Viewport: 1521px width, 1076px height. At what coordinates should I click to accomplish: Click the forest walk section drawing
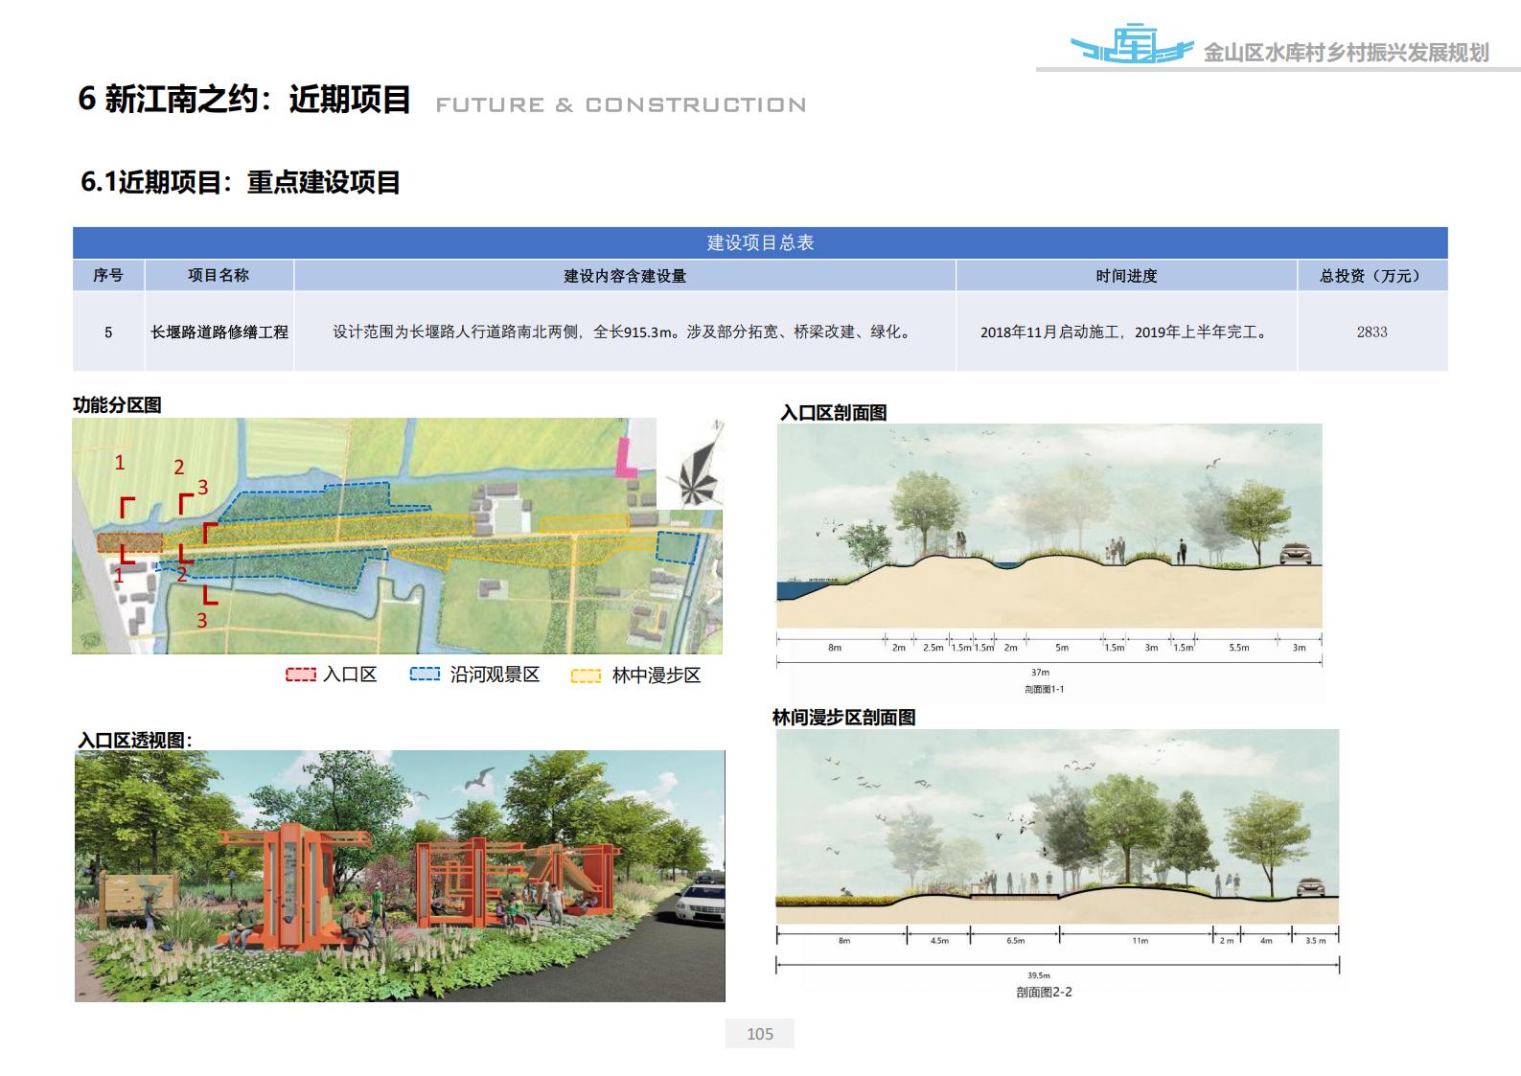tap(1057, 826)
